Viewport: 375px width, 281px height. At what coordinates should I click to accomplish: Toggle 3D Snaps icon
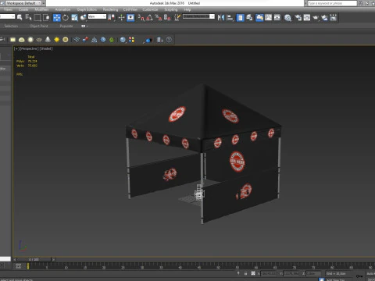141,17
